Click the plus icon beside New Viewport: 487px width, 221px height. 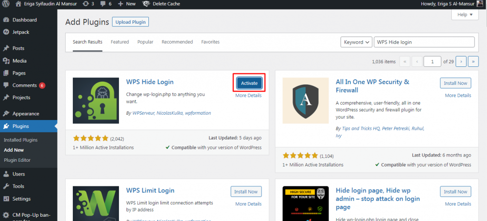click(121, 4)
